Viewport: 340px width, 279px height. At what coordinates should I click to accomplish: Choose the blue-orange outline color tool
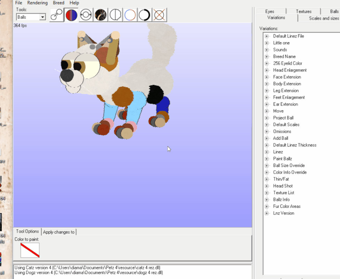(130, 15)
